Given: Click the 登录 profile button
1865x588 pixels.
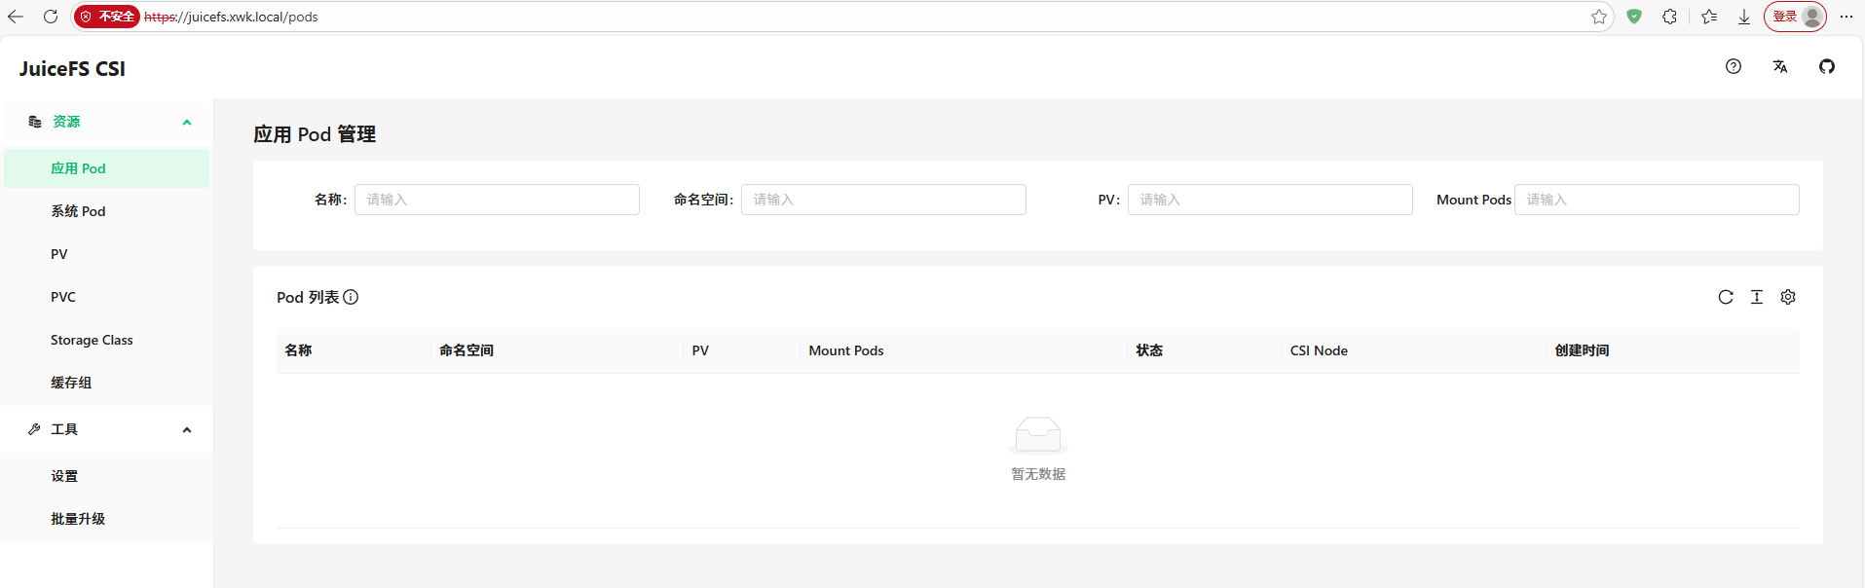Looking at the screenshot, I should click(1795, 17).
